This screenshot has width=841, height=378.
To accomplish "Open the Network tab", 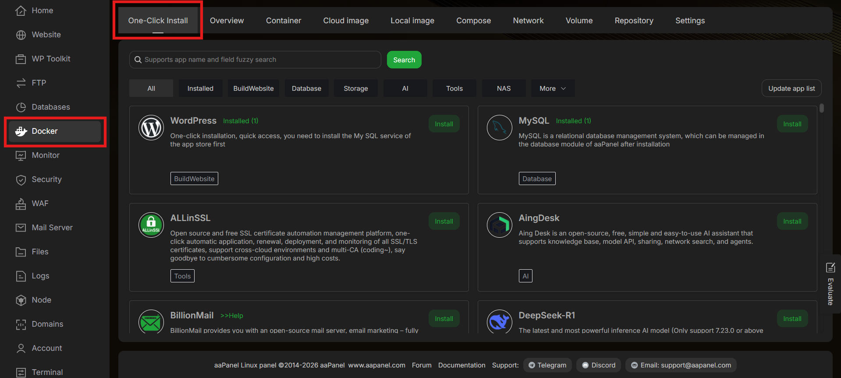I will [x=528, y=21].
